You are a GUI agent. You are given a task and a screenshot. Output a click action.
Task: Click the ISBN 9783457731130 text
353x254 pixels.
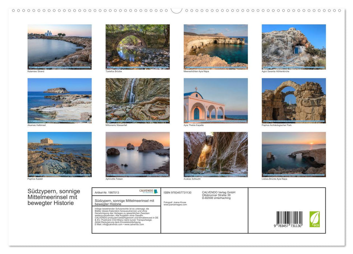point(177,192)
